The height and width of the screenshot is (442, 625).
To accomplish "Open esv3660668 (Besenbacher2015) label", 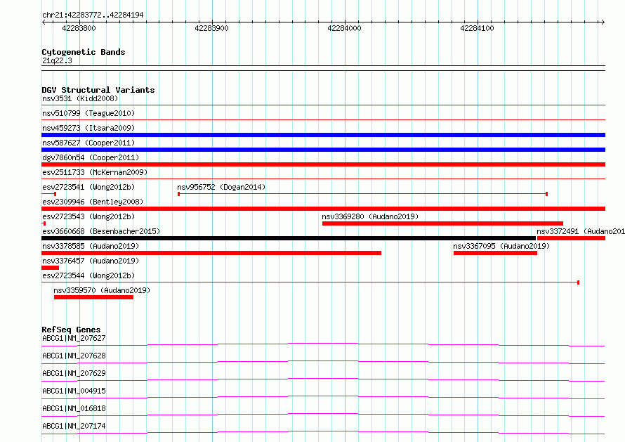I will 101,231.
